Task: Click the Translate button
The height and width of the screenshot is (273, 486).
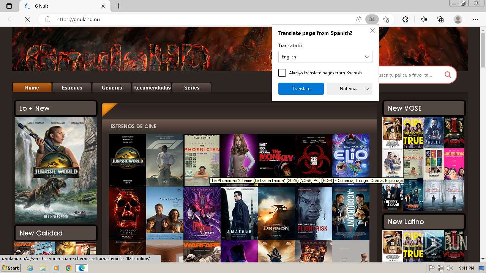Action: tap(301, 89)
